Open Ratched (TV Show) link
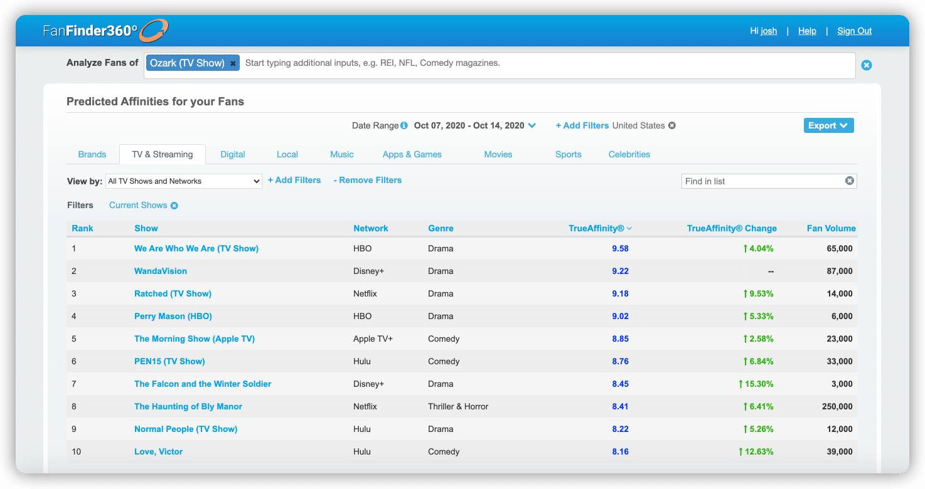925x489 pixels. pyautogui.click(x=173, y=293)
